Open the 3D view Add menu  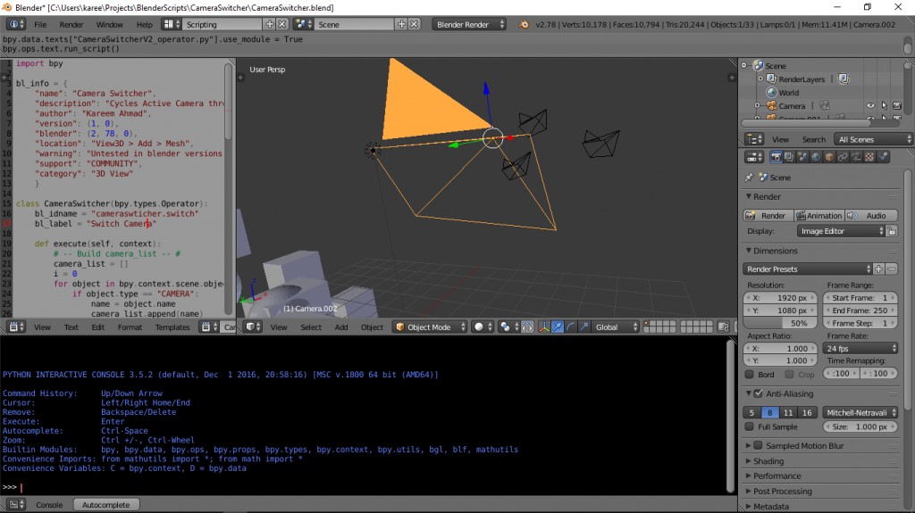[x=341, y=327]
